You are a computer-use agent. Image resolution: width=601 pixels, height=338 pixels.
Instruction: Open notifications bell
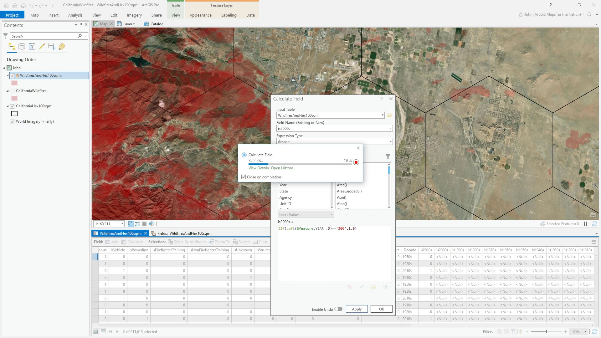[589, 14]
